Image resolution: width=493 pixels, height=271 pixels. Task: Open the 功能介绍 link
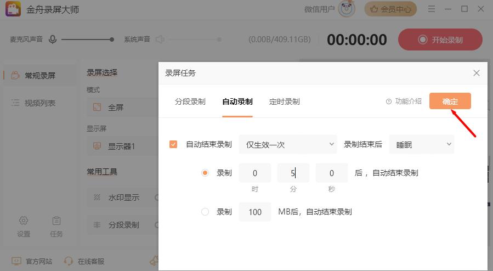[408, 101]
